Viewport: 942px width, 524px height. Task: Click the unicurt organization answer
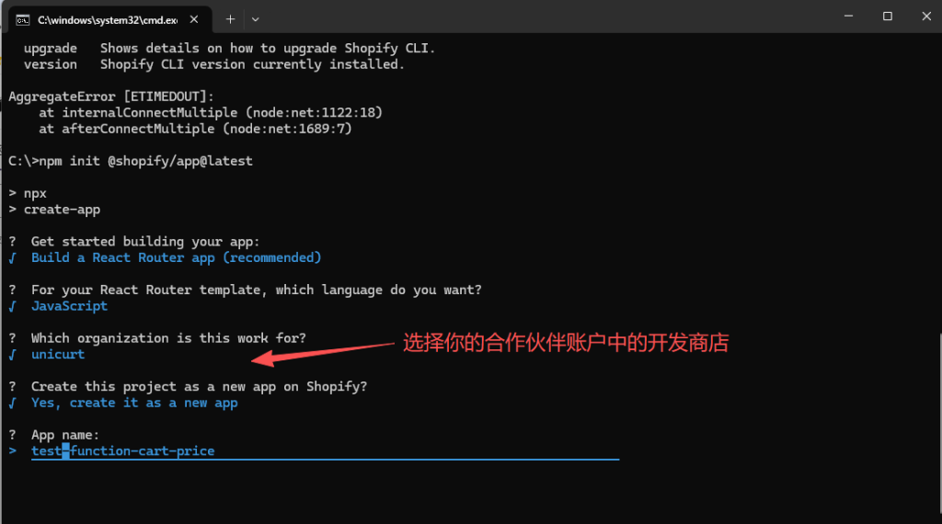pyautogui.click(x=58, y=355)
